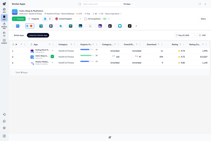Open the ASO section in sidebar
Image resolution: width=211 pixels, height=141 pixels.
[x=4, y=10]
